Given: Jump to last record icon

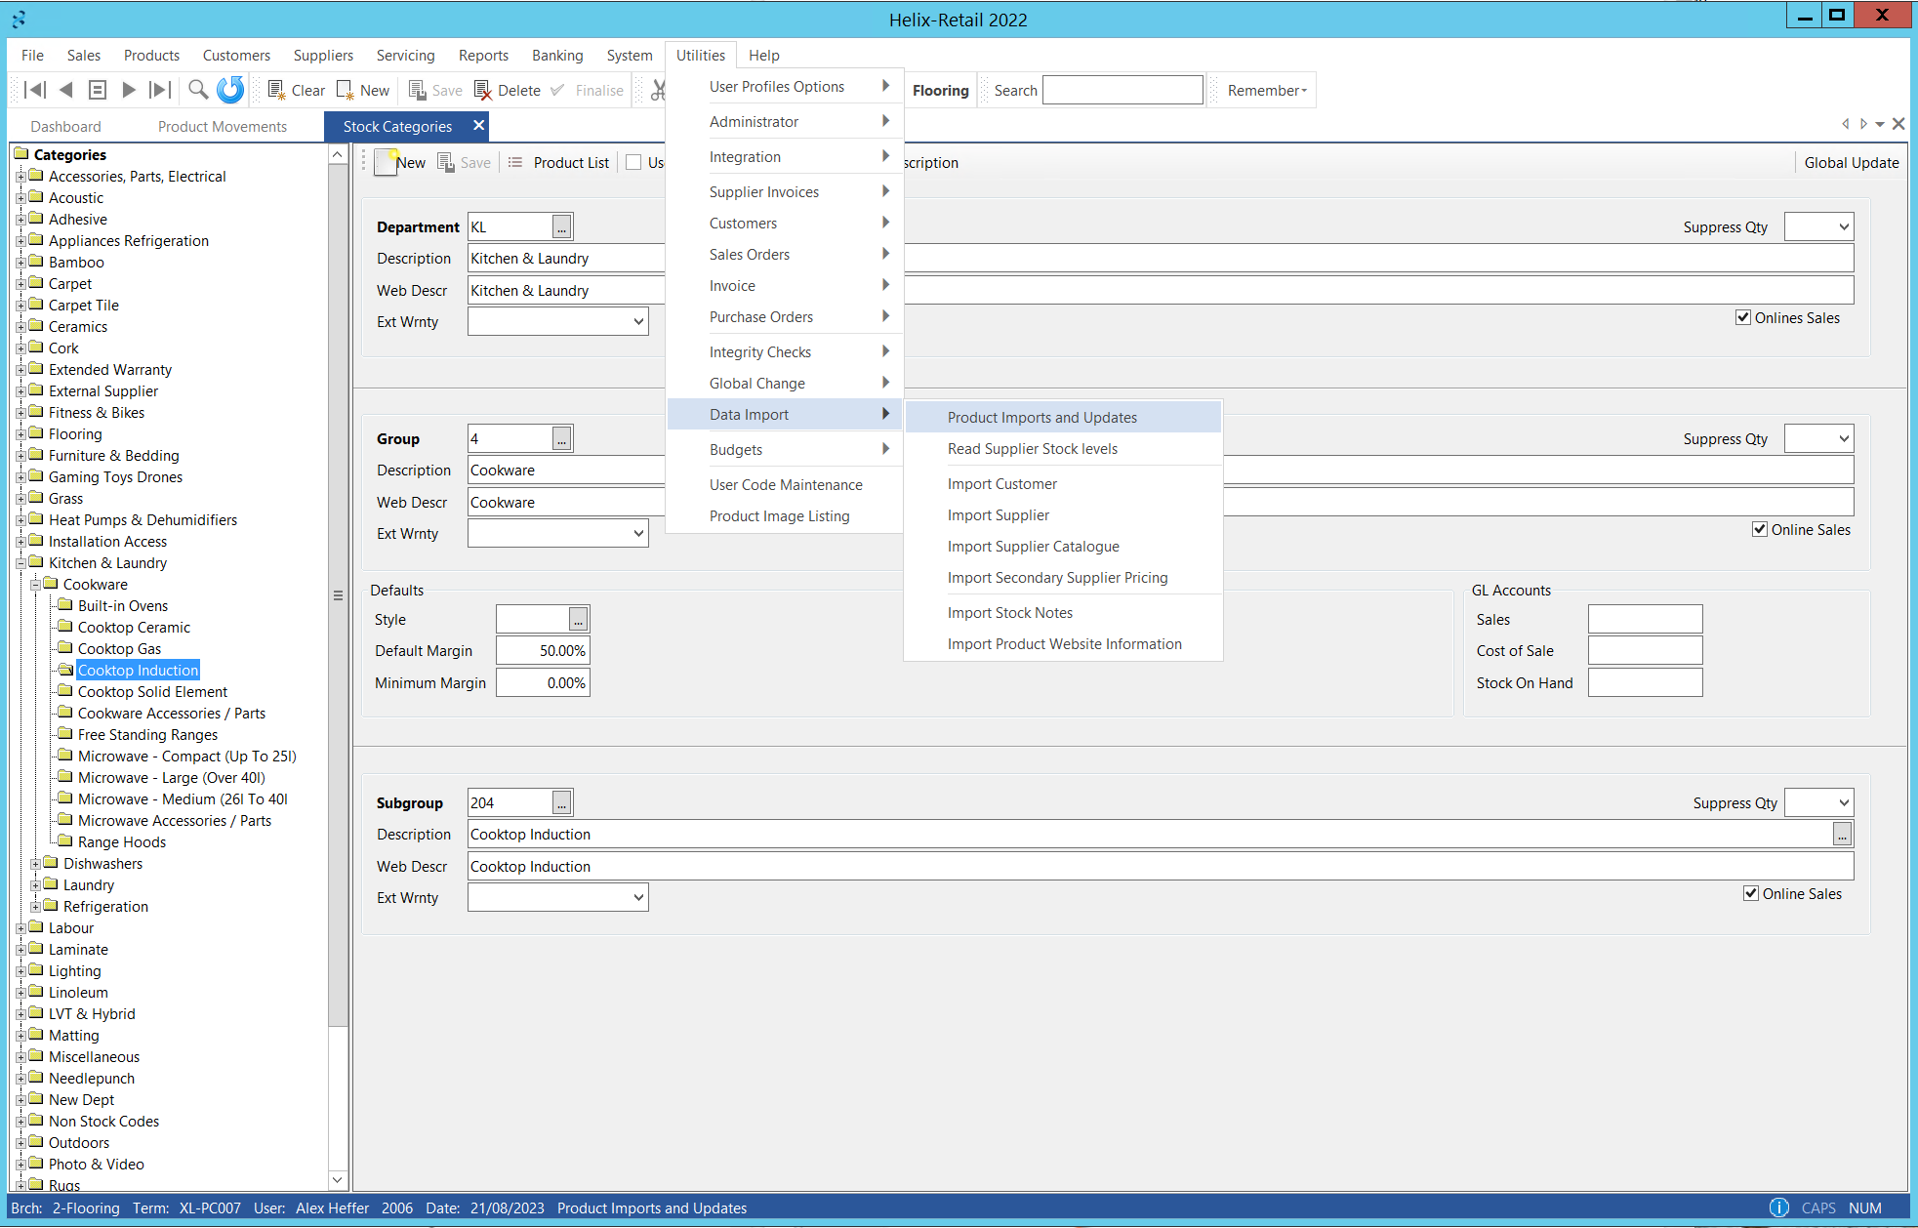Looking at the screenshot, I should pyautogui.click(x=160, y=90).
